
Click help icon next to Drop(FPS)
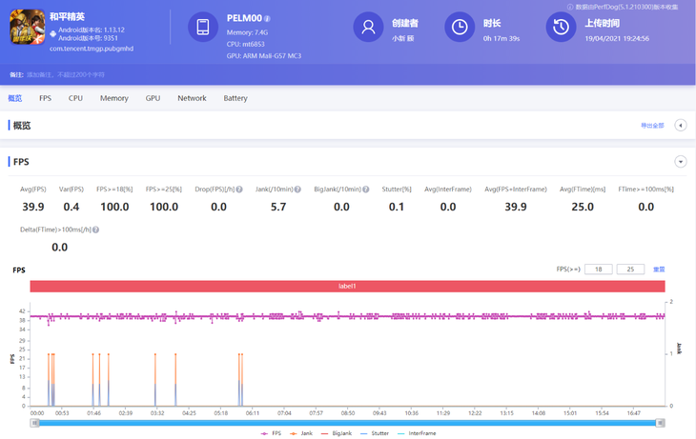[x=239, y=190]
